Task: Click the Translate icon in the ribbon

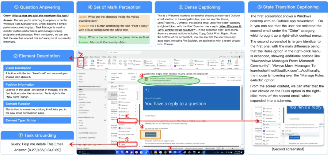Action: coord(229,61)
